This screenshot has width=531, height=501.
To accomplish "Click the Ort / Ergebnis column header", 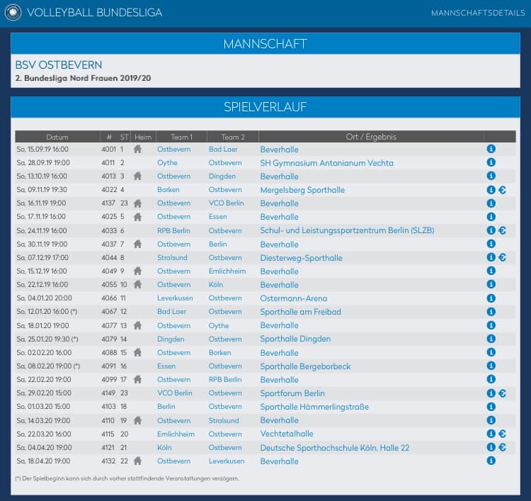I will tap(371, 137).
